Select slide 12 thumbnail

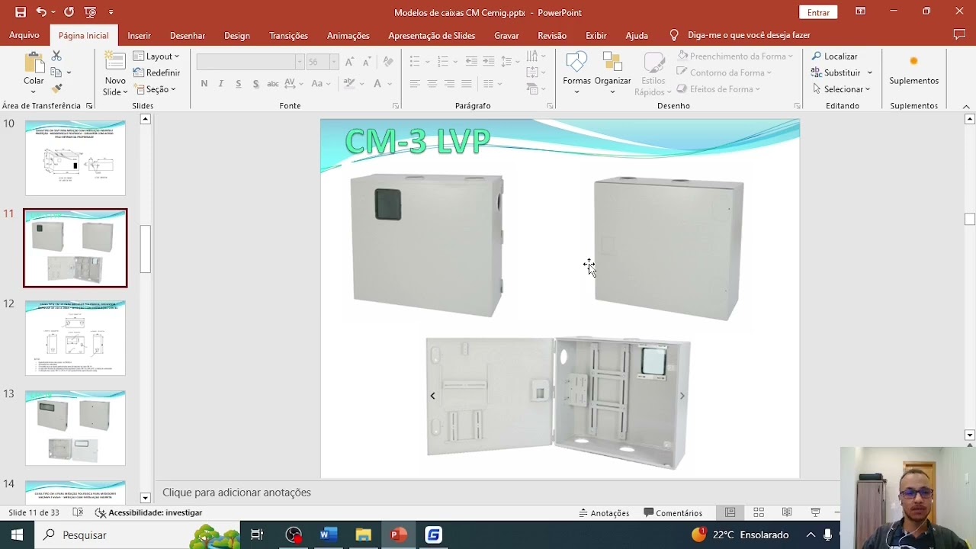click(75, 338)
